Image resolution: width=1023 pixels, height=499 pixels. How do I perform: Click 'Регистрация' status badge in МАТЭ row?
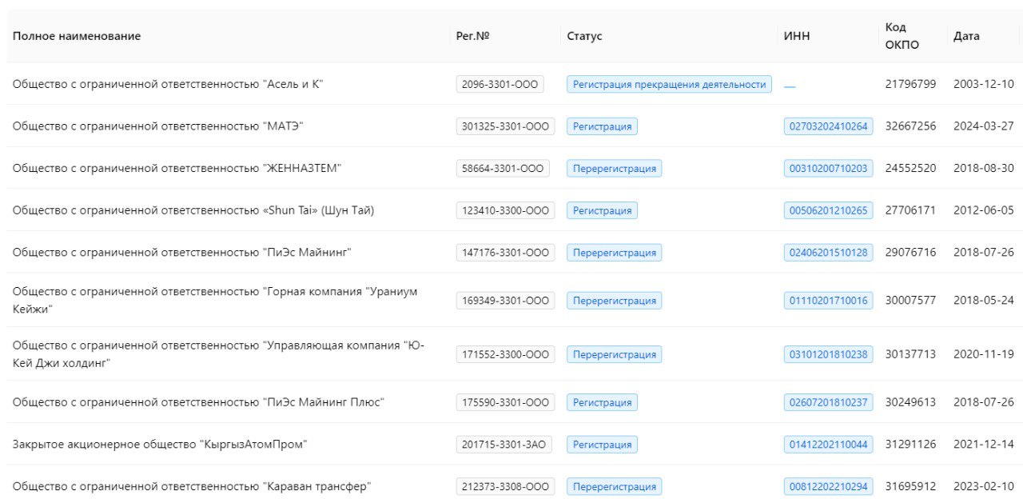click(x=602, y=126)
